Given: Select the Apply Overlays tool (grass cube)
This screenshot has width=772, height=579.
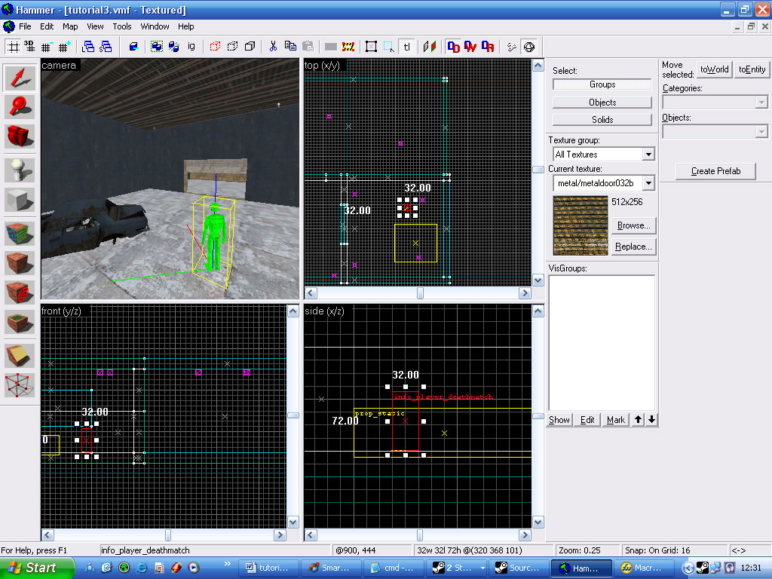Looking at the screenshot, I should [20, 322].
